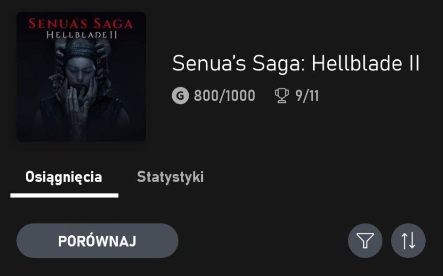
Task: Click the Hellblade II subtitle on cover art
Action: click(x=82, y=35)
